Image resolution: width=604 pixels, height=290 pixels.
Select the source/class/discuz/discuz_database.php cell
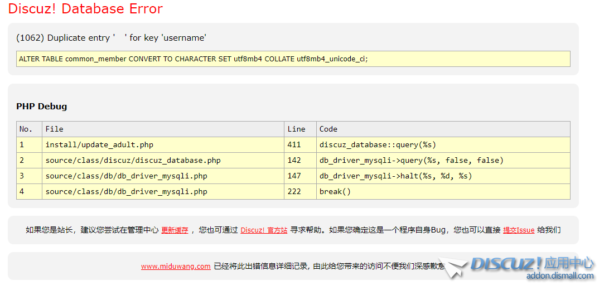pos(163,160)
